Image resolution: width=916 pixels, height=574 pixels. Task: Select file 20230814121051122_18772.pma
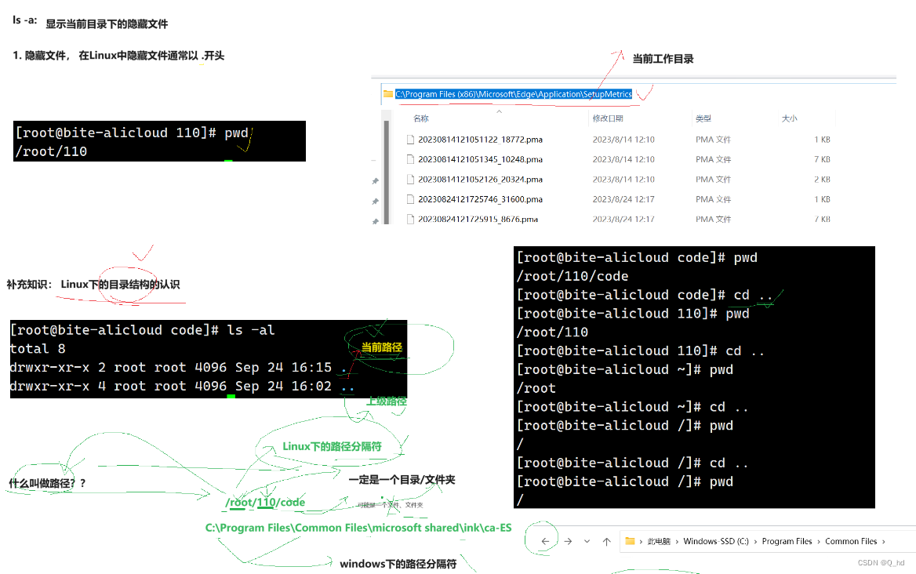[480, 140]
